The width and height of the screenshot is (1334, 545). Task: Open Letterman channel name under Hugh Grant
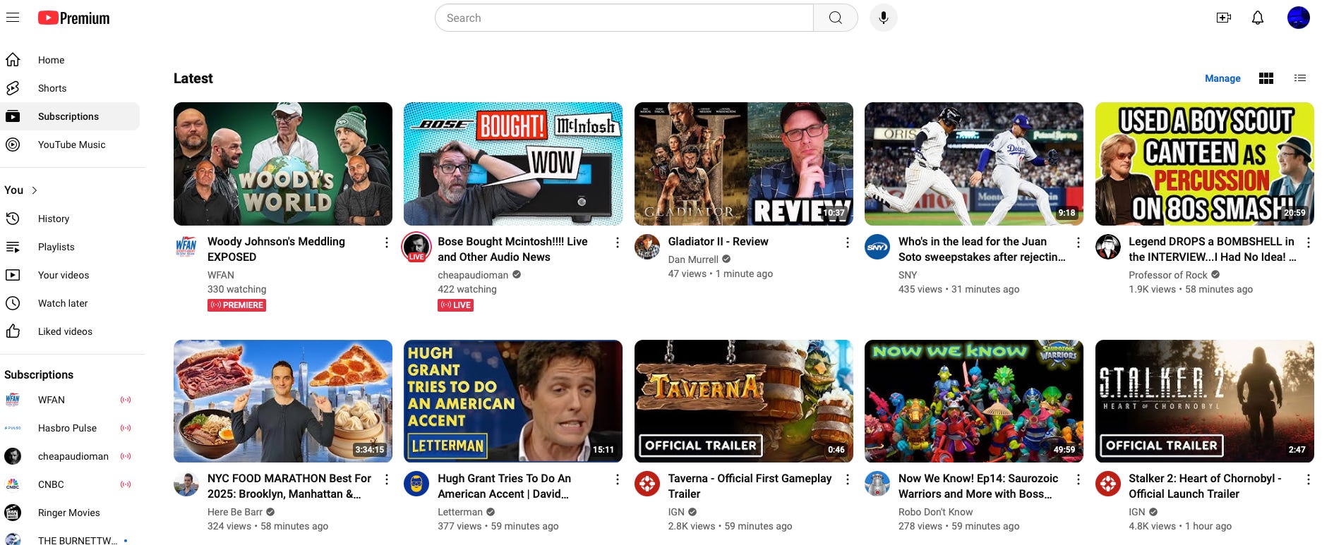coord(460,512)
